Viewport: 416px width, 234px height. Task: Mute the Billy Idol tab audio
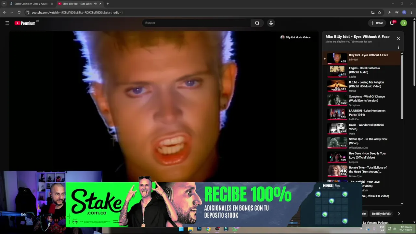point(95,4)
